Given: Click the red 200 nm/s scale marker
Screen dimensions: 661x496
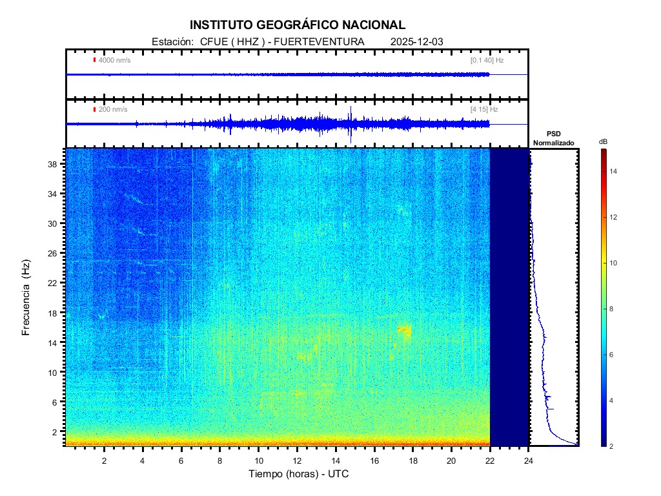Looking at the screenshot, I should [95, 109].
